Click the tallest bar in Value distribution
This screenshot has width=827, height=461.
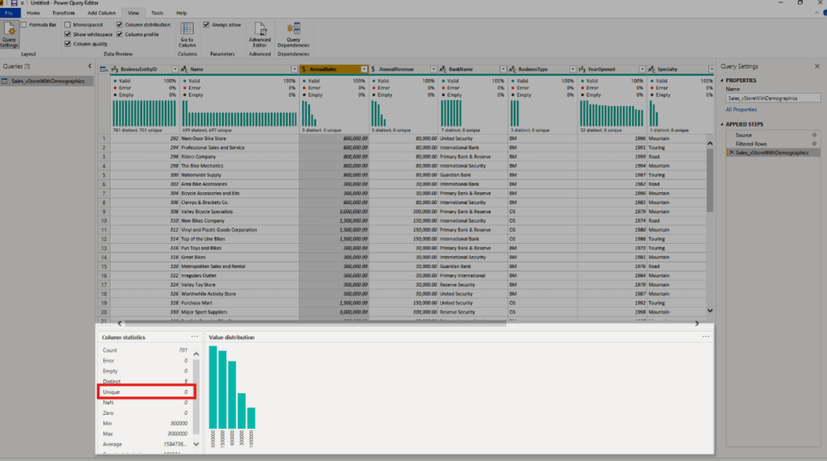pos(213,388)
